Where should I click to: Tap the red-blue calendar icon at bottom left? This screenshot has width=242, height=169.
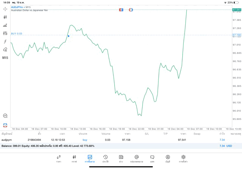[x=5, y=125]
